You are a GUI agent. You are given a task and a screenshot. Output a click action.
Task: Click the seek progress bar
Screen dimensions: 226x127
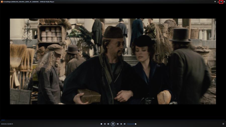(113, 120)
